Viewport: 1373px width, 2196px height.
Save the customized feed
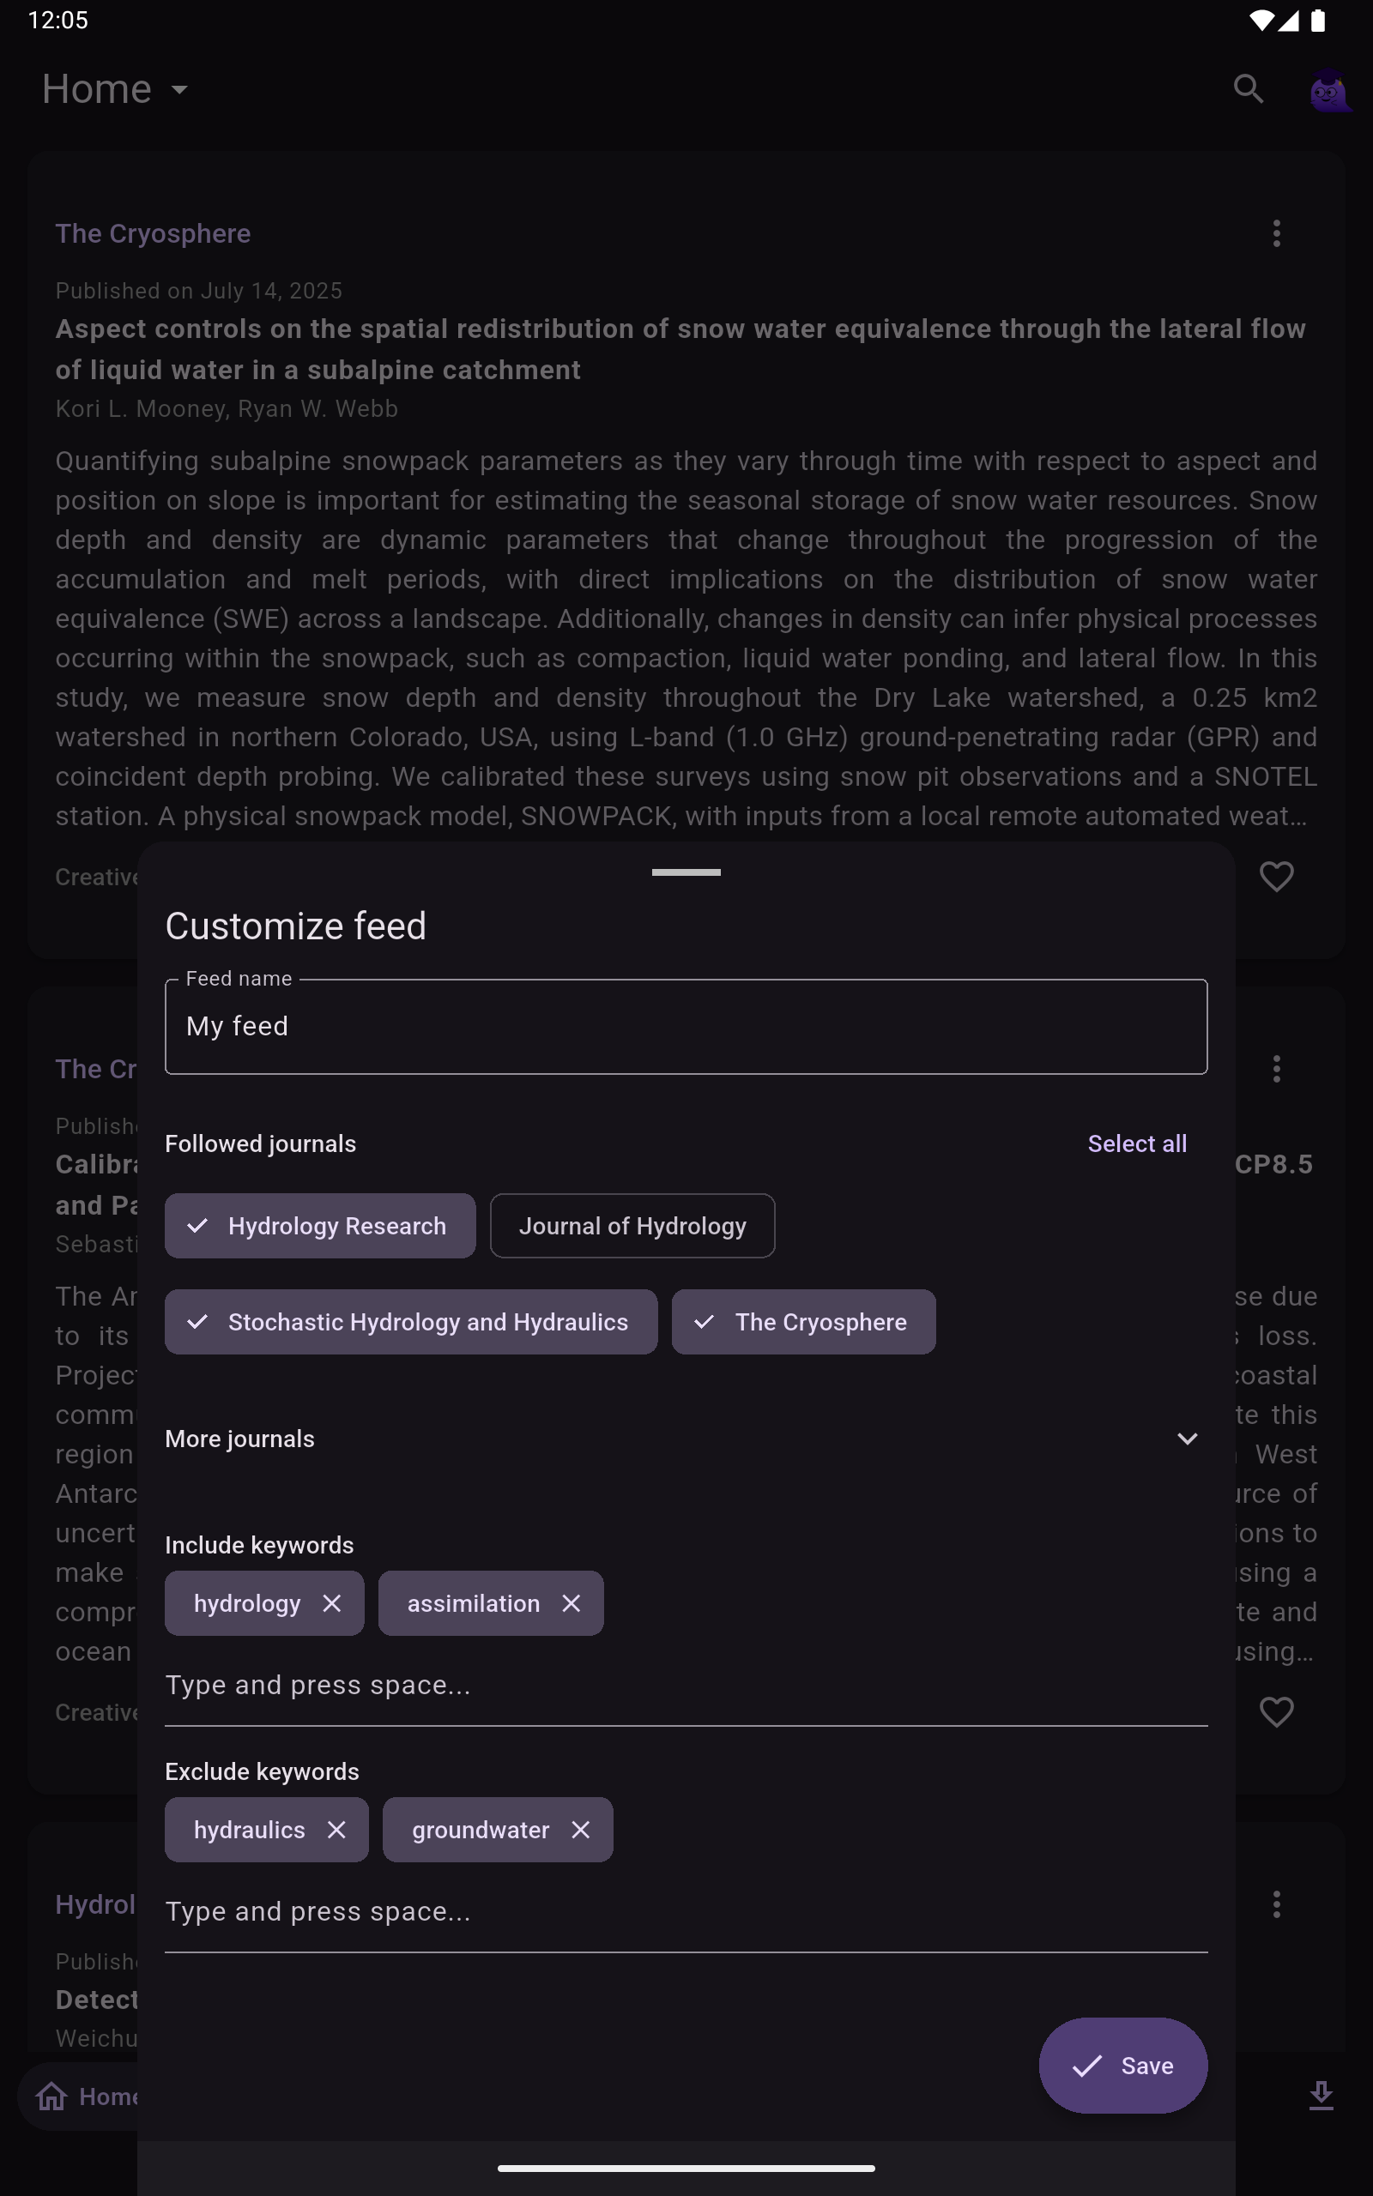coord(1122,2066)
